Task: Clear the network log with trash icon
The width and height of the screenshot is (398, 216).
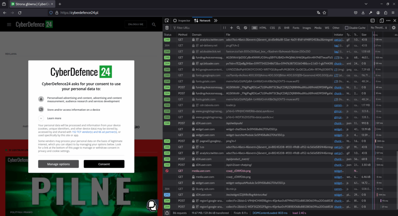Action: tap(167, 28)
